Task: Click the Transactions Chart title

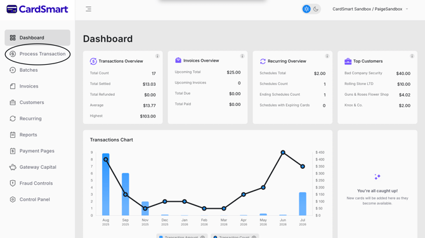Action: 112,140
